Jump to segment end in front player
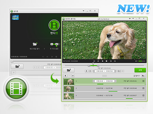Image resolution: width=153 pixels, height=114 pixels. pyautogui.click(x=115, y=61)
